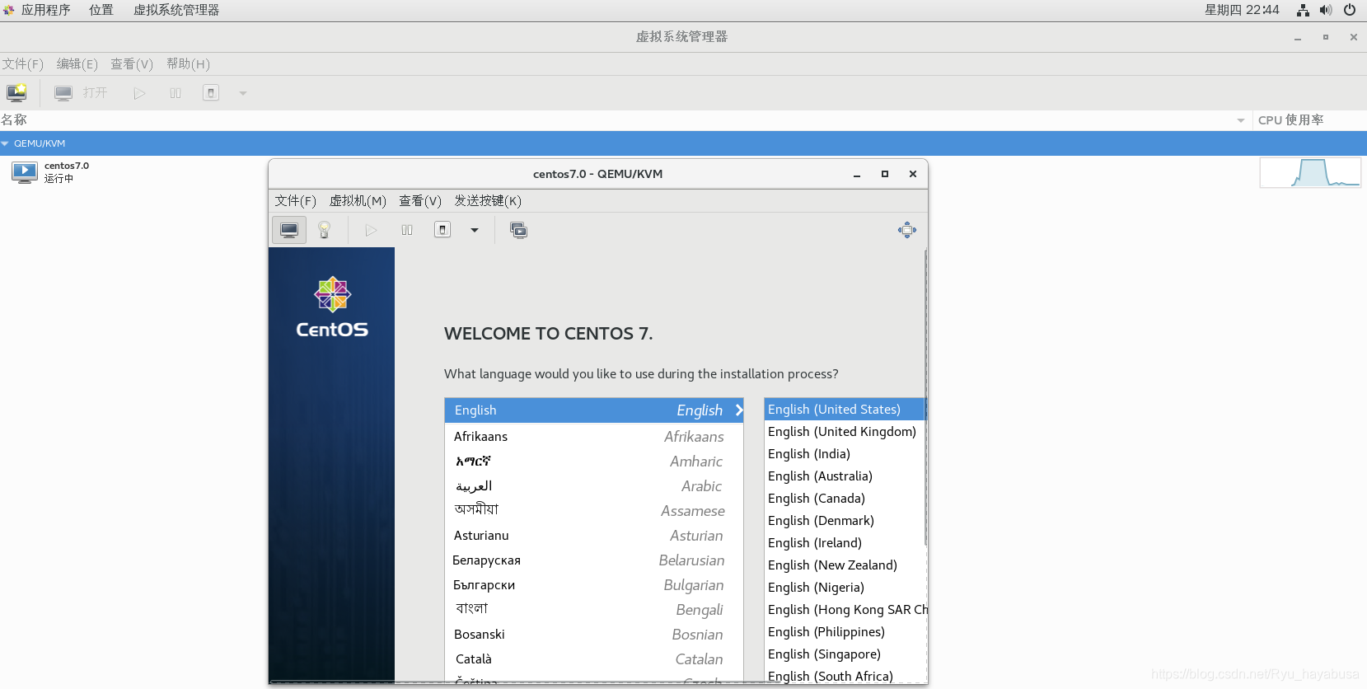1367x689 pixels.
Task: Open the 文件(F) menu in manager window
Action: pos(22,63)
